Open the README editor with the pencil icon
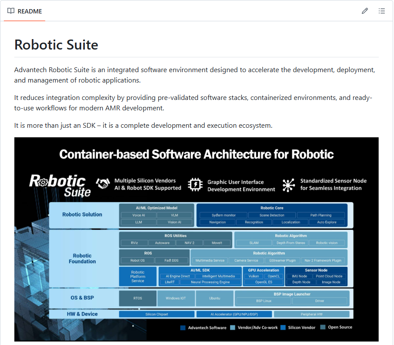The width and height of the screenshot is (394, 345). point(365,11)
